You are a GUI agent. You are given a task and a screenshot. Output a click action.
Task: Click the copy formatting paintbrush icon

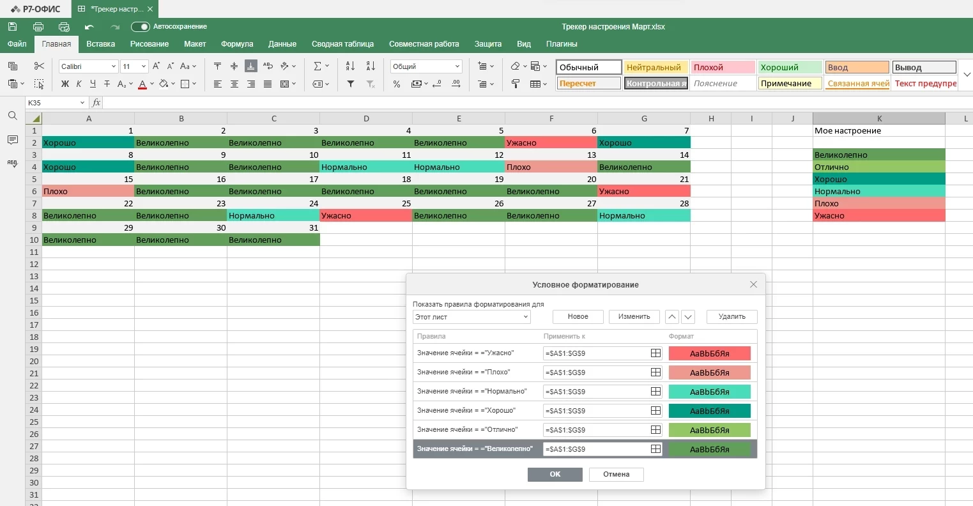[x=516, y=84]
